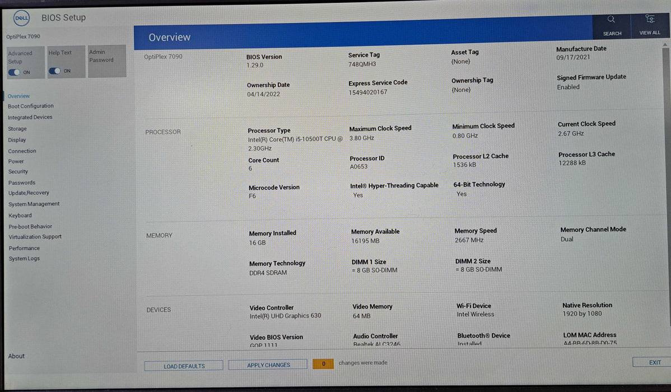Click Processor ID value A0653

point(358,167)
